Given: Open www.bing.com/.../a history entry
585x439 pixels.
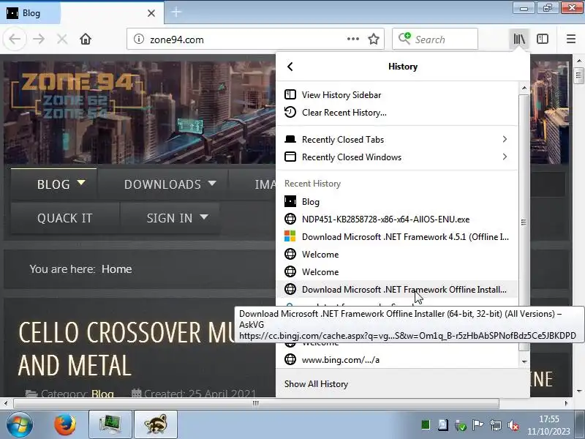Looking at the screenshot, I should click(x=397, y=359).
